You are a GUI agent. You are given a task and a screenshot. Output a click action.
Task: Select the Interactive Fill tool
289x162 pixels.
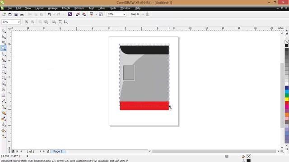click(4, 136)
